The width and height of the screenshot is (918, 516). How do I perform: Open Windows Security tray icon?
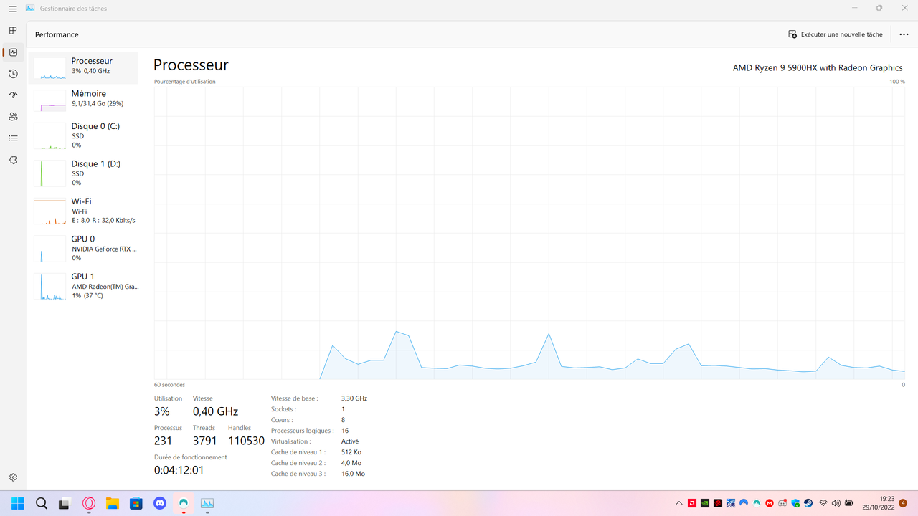tap(795, 503)
